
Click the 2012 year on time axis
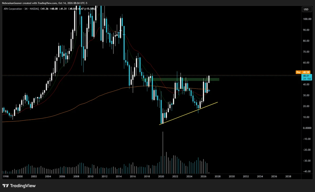pyautogui.click(x=104, y=177)
